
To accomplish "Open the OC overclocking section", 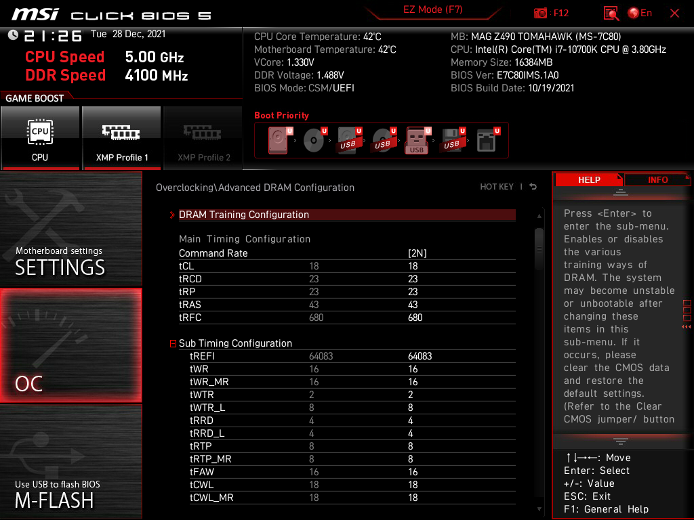I will point(70,346).
